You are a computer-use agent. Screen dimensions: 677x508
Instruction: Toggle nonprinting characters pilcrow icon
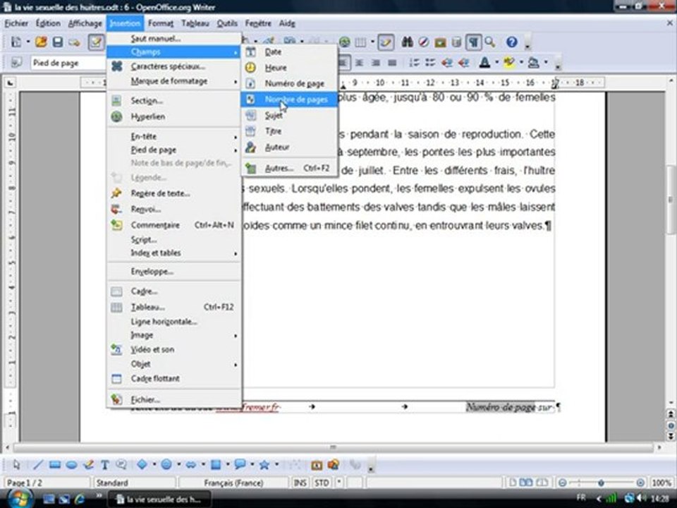click(474, 42)
